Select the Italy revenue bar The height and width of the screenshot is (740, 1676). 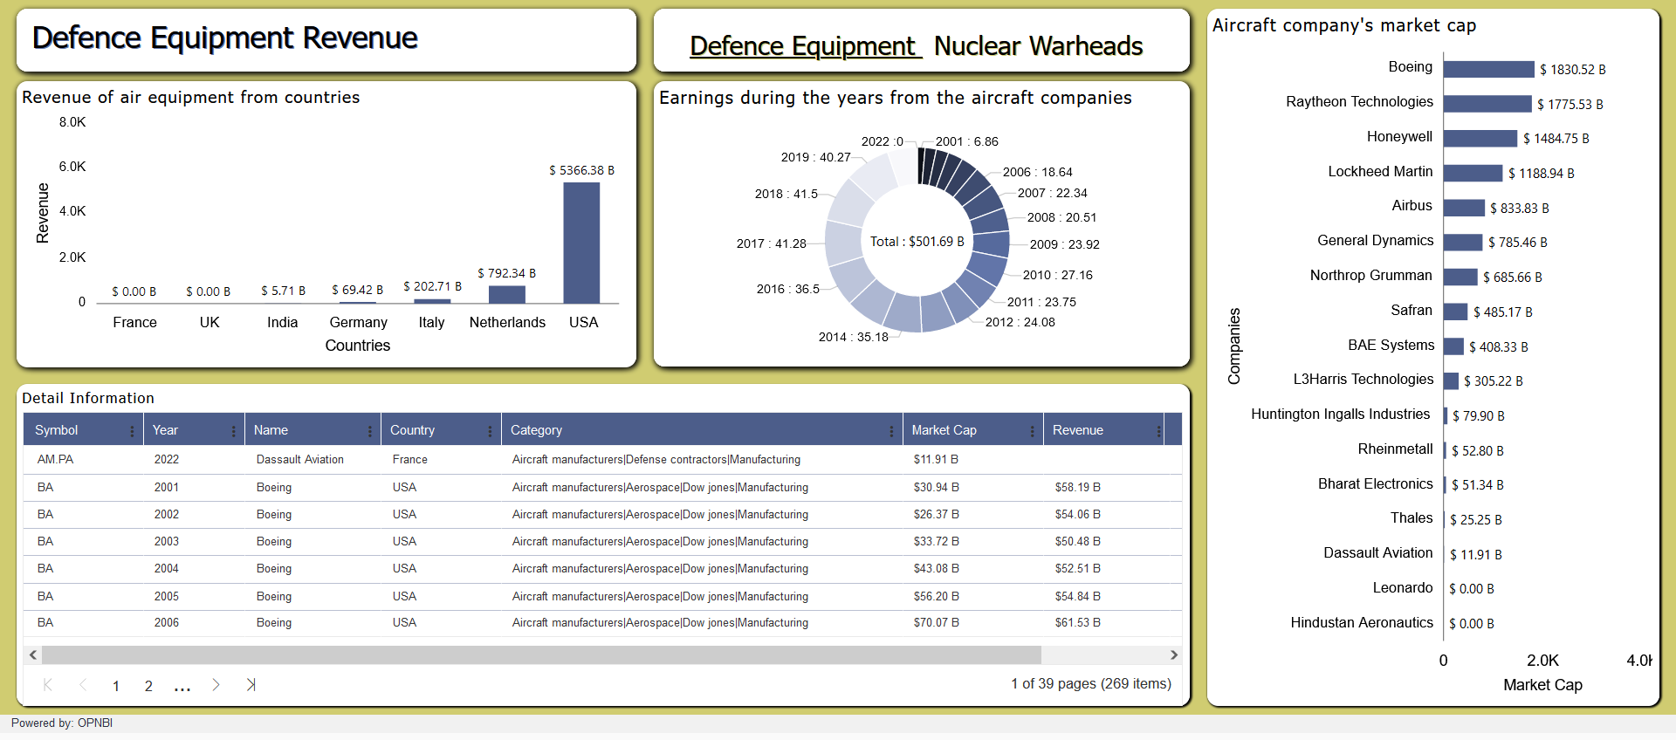pyautogui.click(x=432, y=301)
